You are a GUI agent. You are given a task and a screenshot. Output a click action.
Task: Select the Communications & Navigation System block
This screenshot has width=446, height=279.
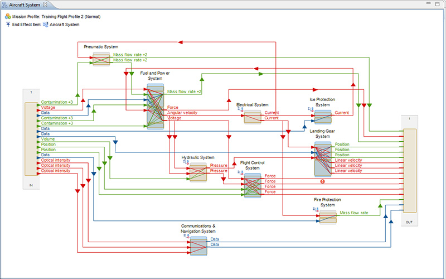(198, 246)
